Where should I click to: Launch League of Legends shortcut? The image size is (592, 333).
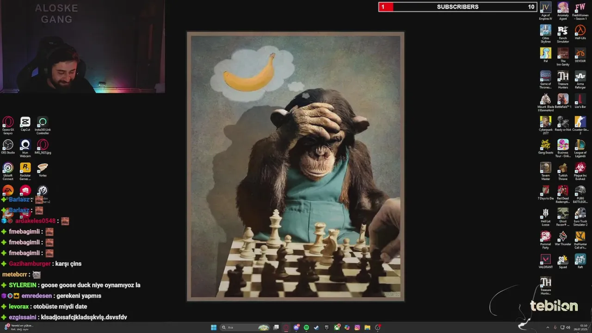point(580,148)
